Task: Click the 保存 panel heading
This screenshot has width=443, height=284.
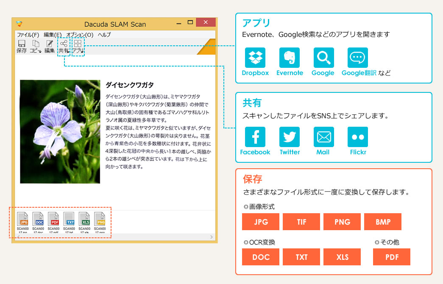Action: tap(253, 179)
